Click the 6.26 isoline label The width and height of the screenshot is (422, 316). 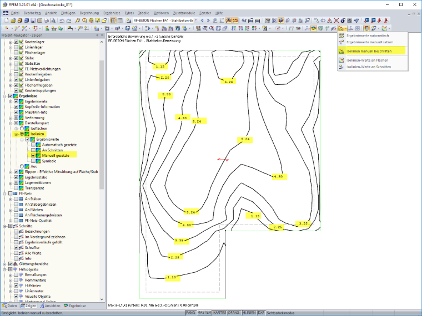click(229, 82)
